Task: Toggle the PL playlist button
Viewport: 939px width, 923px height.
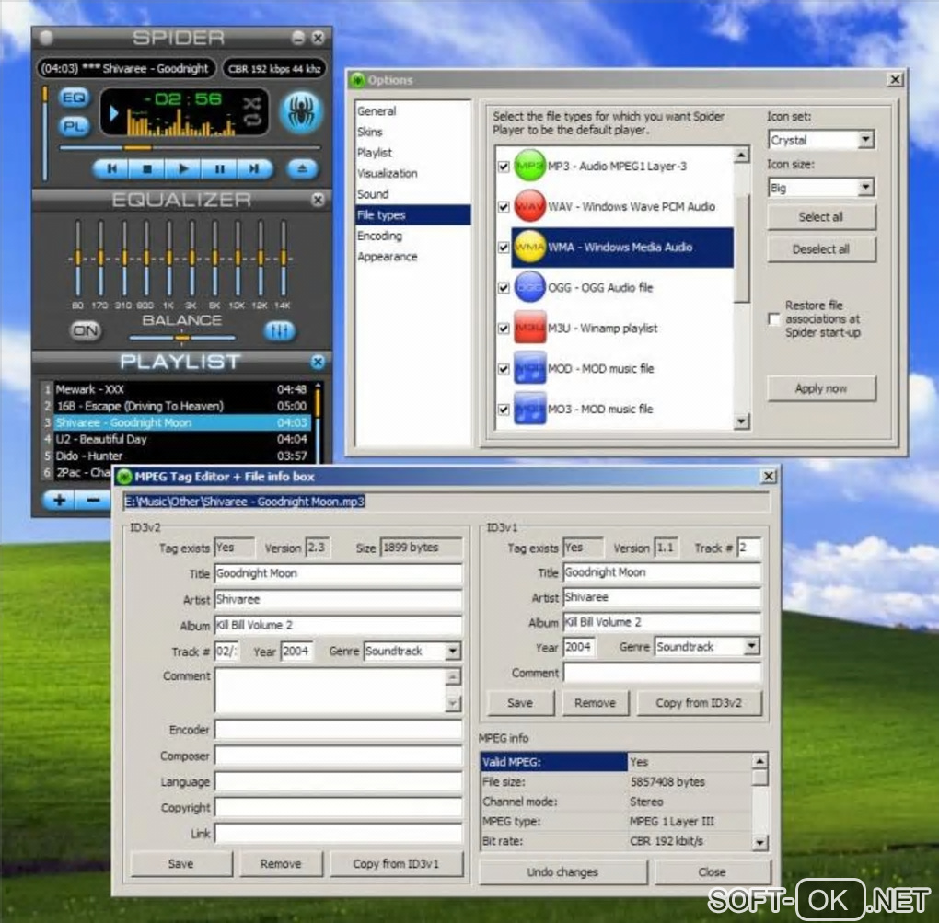Action: 75,126
